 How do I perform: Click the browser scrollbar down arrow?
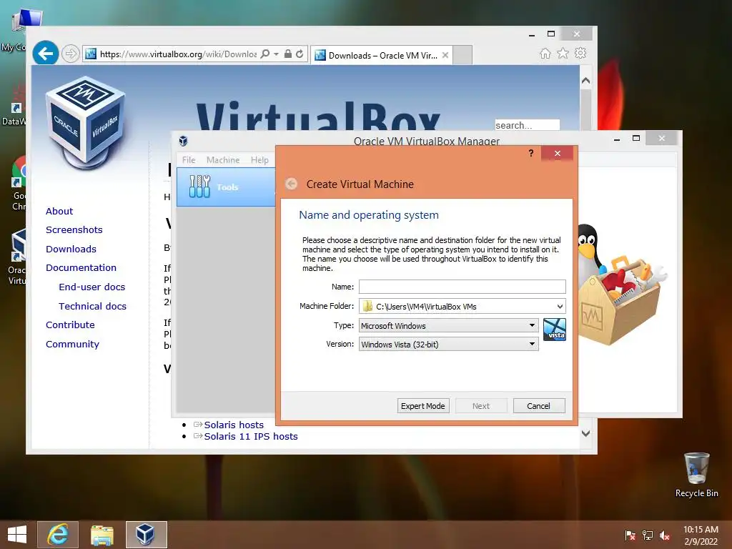586,433
